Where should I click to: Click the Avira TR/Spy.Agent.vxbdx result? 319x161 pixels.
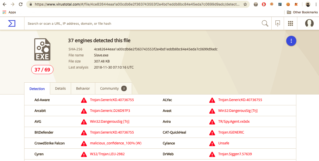[234, 121]
